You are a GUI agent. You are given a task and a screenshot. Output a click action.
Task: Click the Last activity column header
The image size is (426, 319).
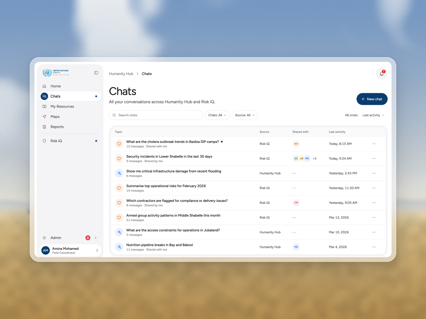[x=337, y=132]
